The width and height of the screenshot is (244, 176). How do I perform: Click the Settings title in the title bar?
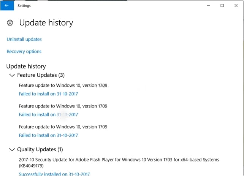(x=24, y=6)
